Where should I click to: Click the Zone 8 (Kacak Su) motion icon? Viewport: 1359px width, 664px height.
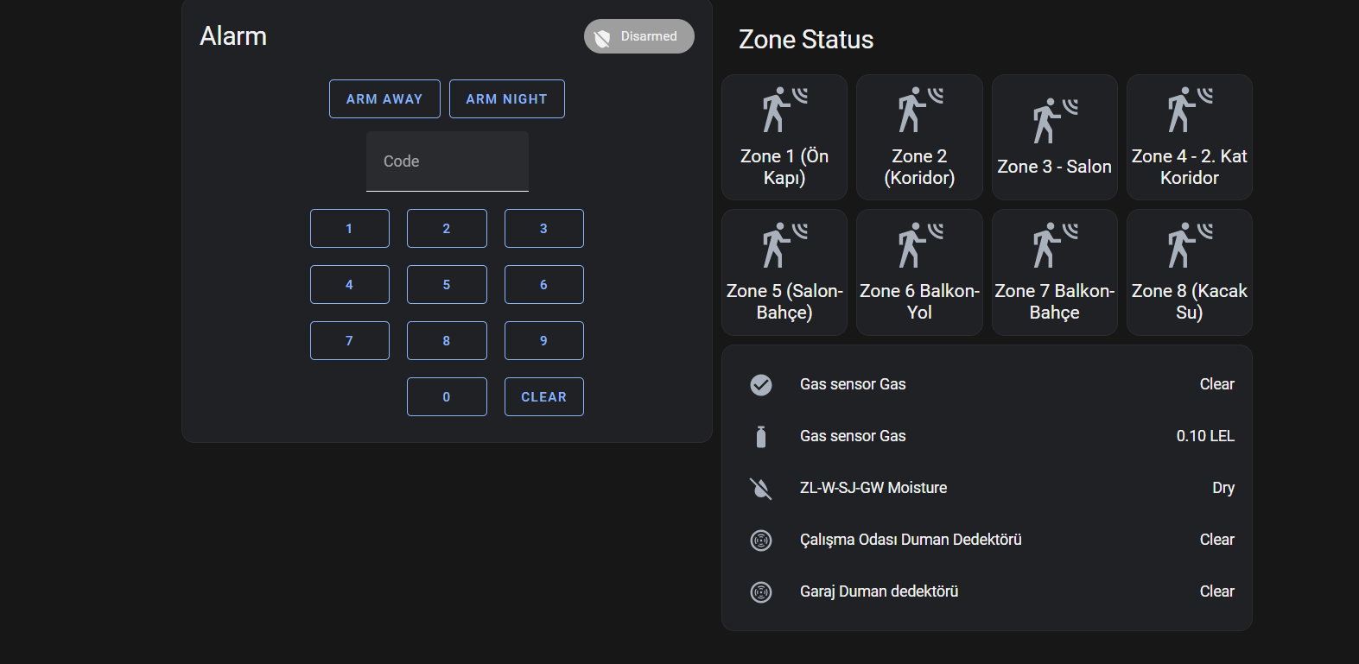1190,244
